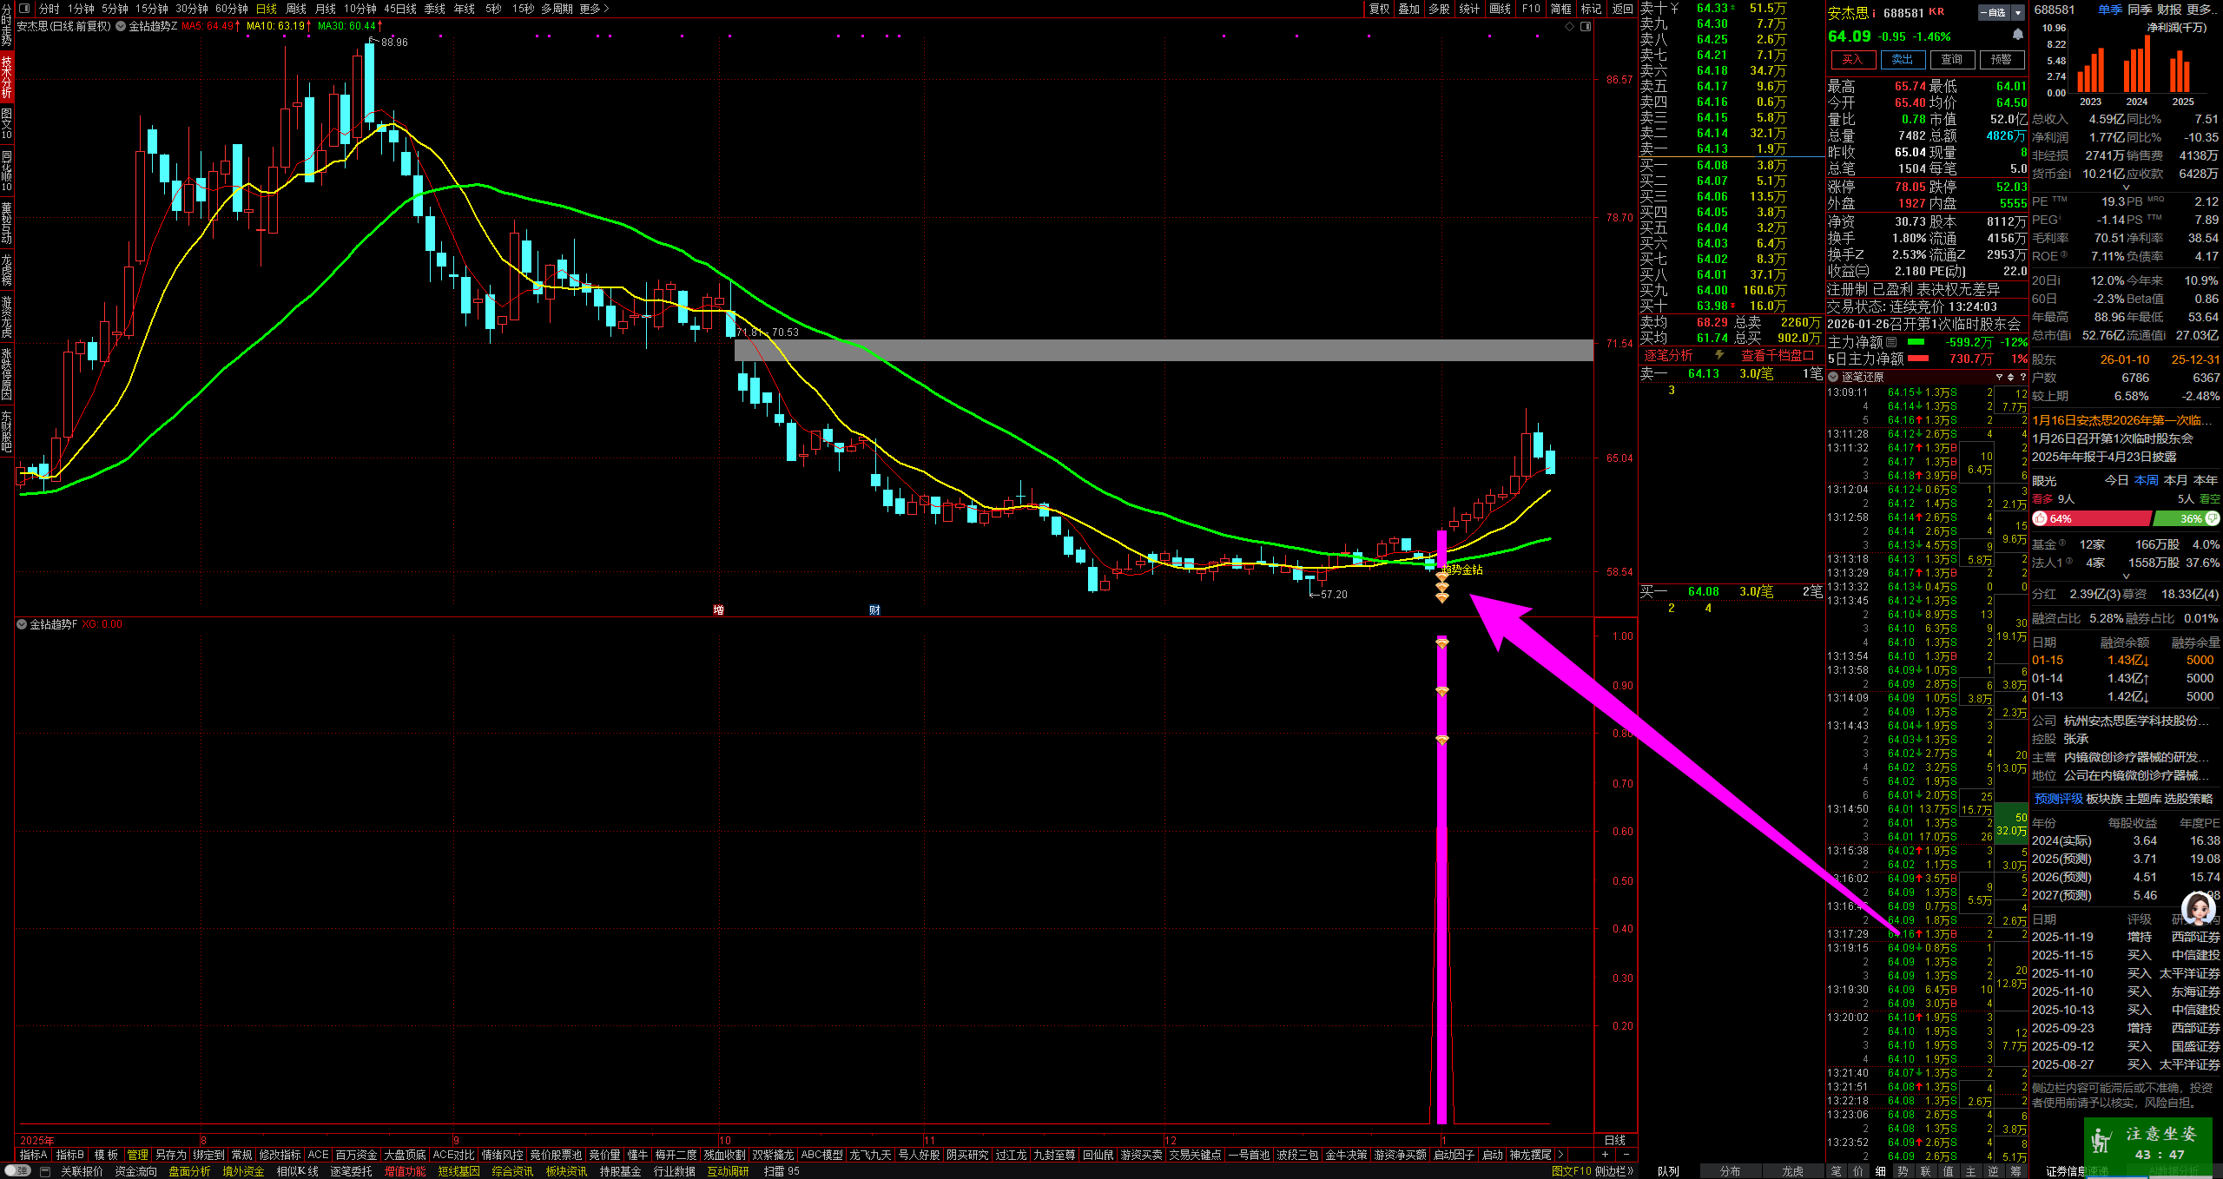Click the lightning icon beside 逐笔分析

coord(1718,355)
